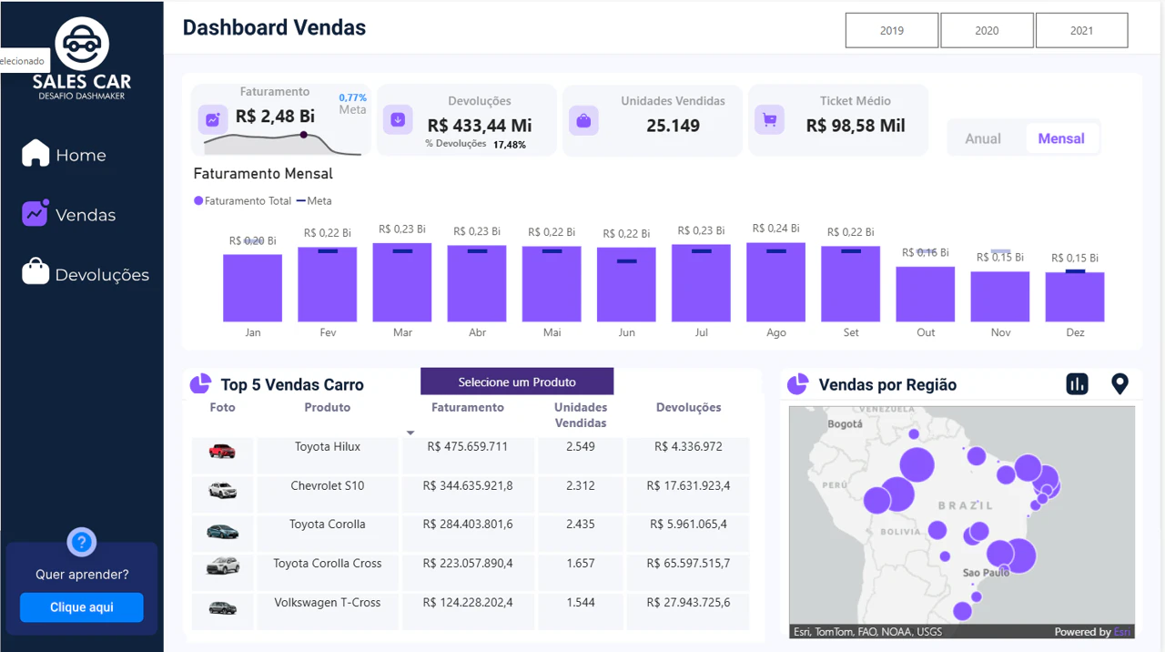Click the Ticket Médio cart icon
The width and height of the screenshot is (1165, 652).
pos(770,119)
